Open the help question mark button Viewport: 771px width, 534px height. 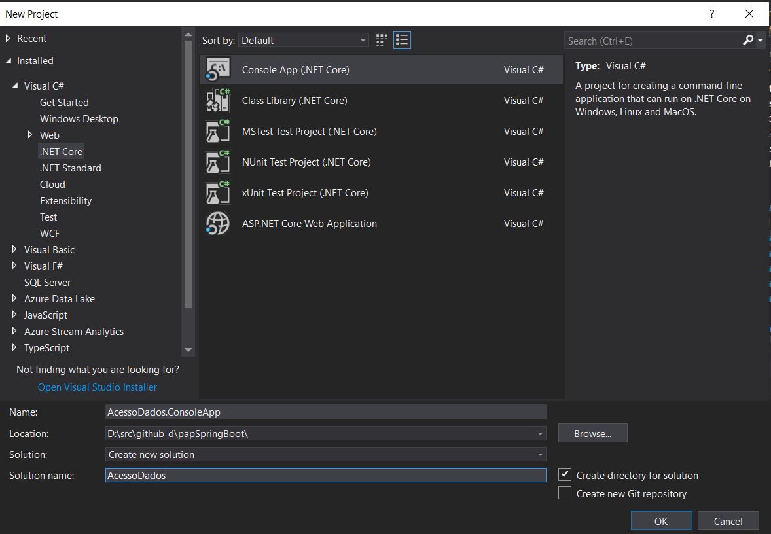[x=711, y=14]
